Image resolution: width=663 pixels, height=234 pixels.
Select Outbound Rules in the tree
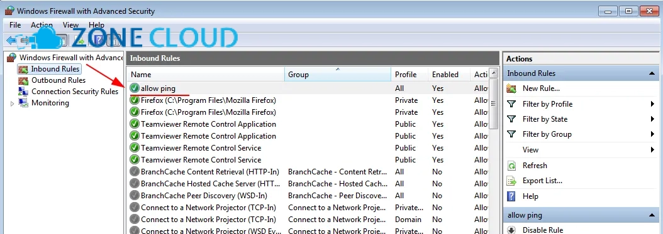(58, 80)
